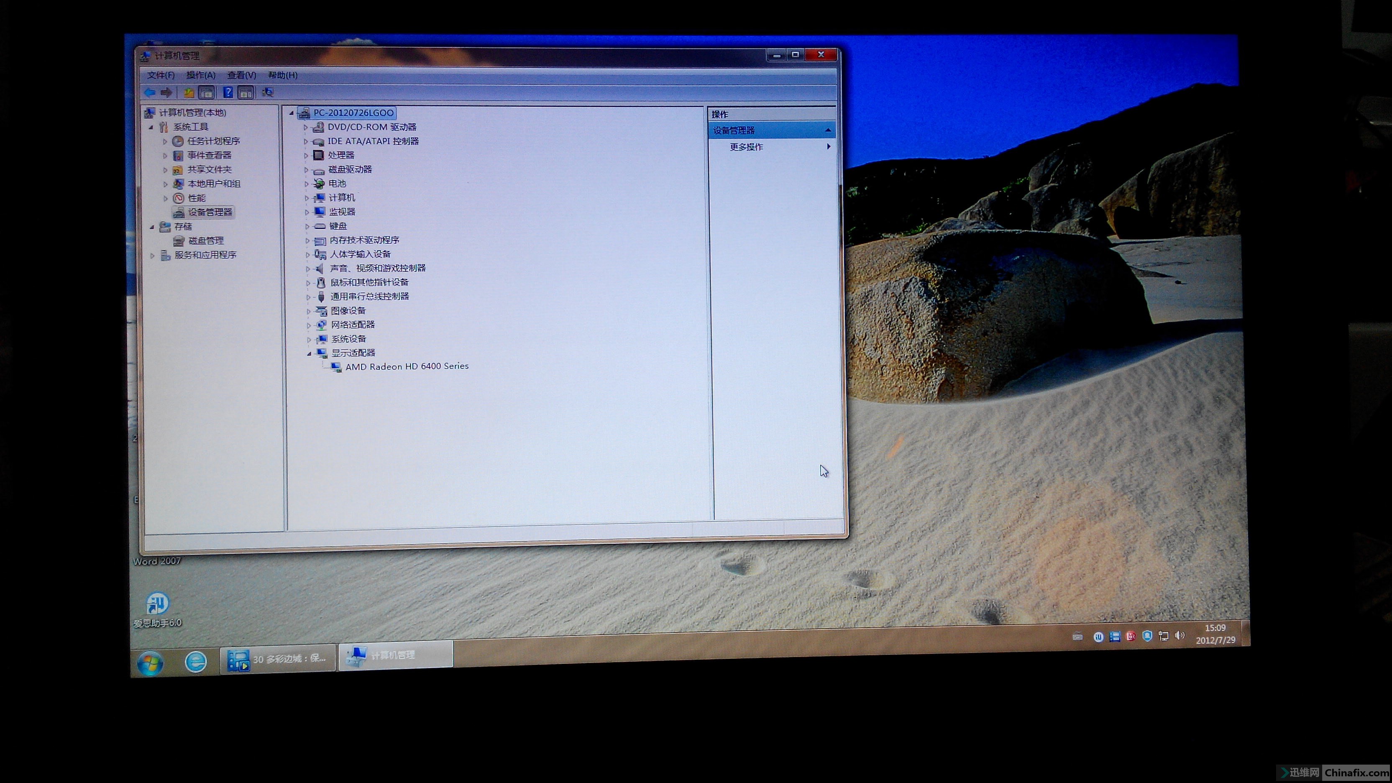This screenshot has height=783, width=1392.
Task: Select 系统工具 in the left tree
Action: [x=191, y=126]
